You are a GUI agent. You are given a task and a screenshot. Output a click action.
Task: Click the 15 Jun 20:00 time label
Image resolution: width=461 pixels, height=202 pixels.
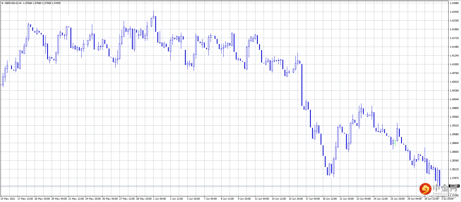(x=296, y=199)
